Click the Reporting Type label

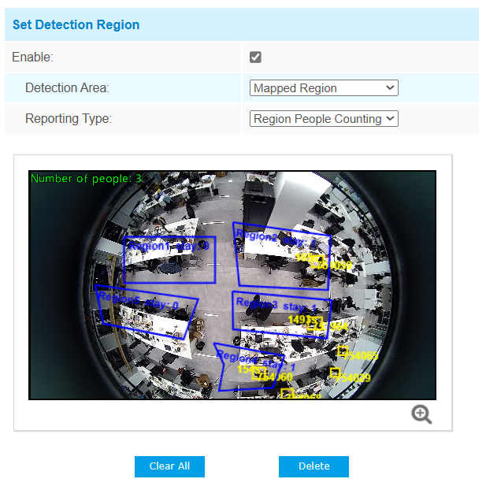click(69, 119)
